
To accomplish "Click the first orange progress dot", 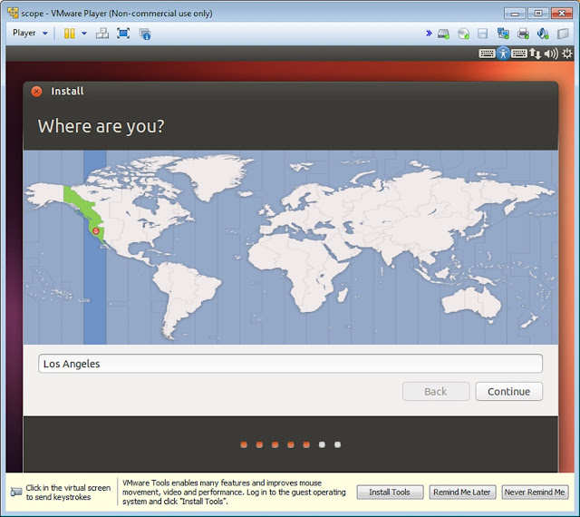I will (244, 444).
